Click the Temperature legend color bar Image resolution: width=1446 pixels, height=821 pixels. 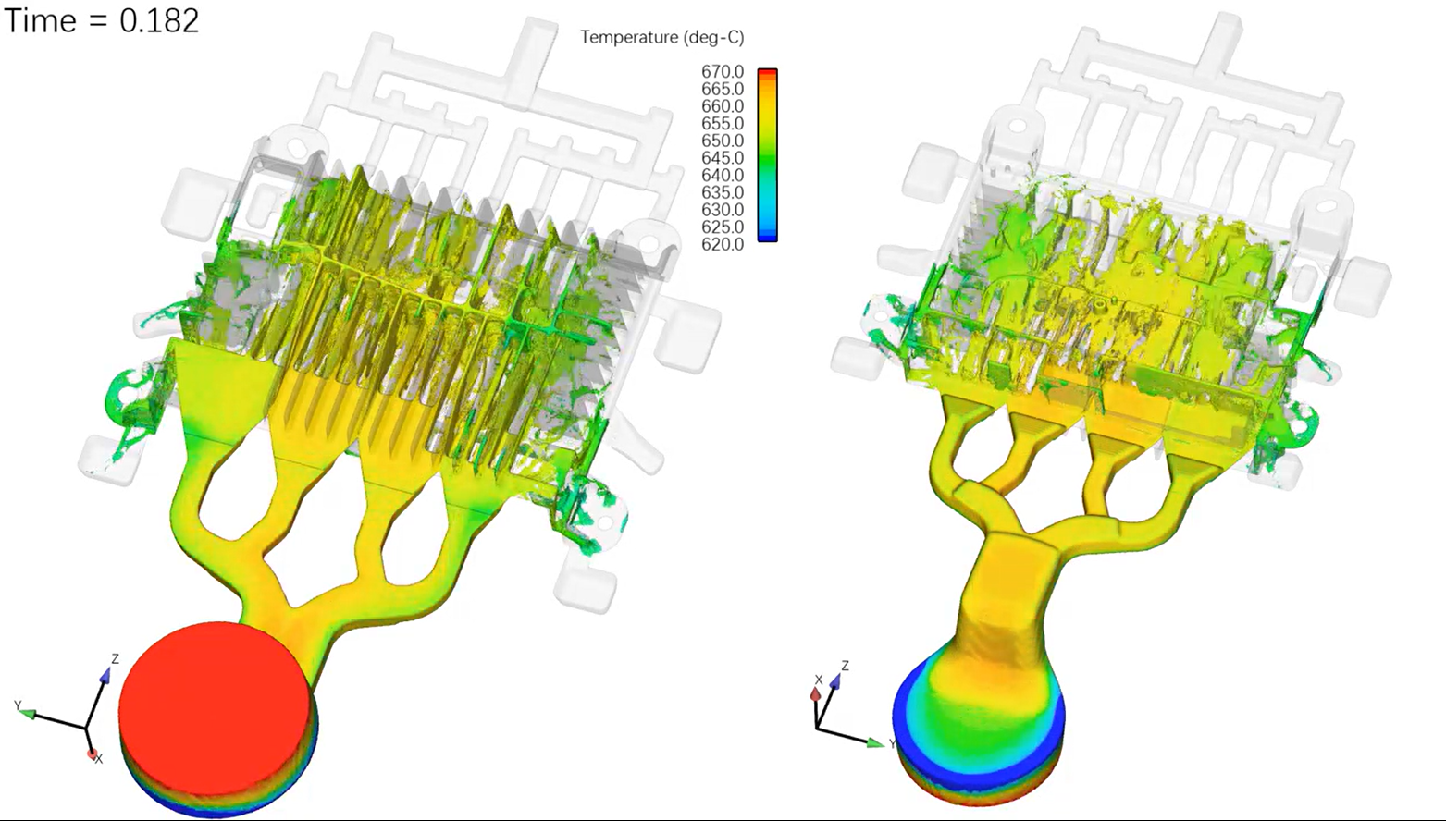click(x=767, y=155)
